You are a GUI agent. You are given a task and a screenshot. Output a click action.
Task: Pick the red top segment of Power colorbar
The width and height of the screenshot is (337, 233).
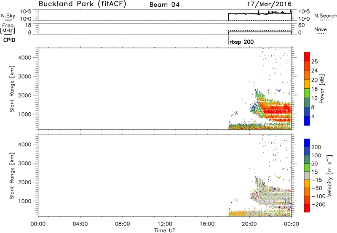(307, 57)
